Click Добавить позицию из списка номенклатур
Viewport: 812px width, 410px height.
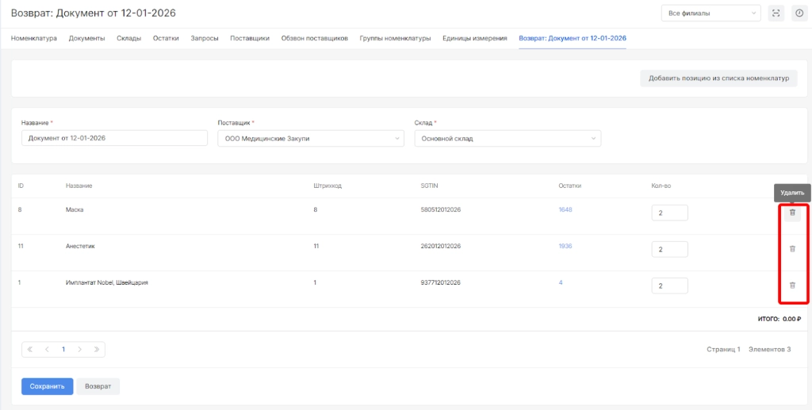(x=718, y=79)
